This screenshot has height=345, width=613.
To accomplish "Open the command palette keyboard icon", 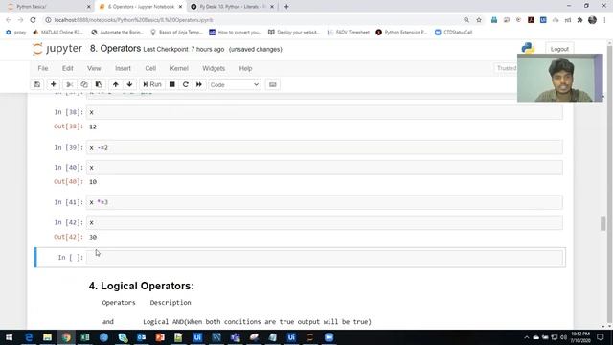I will coord(272,84).
